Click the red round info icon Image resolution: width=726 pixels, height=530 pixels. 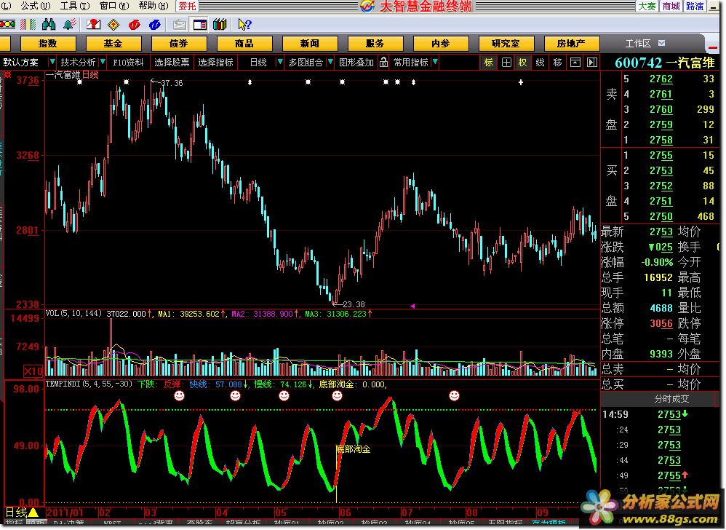[x=135, y=24]
